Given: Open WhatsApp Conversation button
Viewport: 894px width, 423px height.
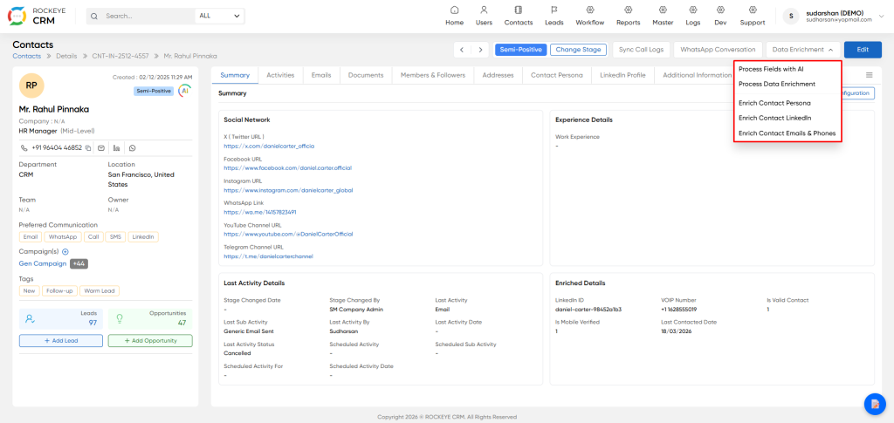Looking at the screenshot, I should point(718,50).
